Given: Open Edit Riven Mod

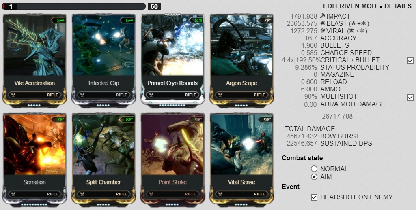Looking at the screenshot, I should [x=349, y=6].
